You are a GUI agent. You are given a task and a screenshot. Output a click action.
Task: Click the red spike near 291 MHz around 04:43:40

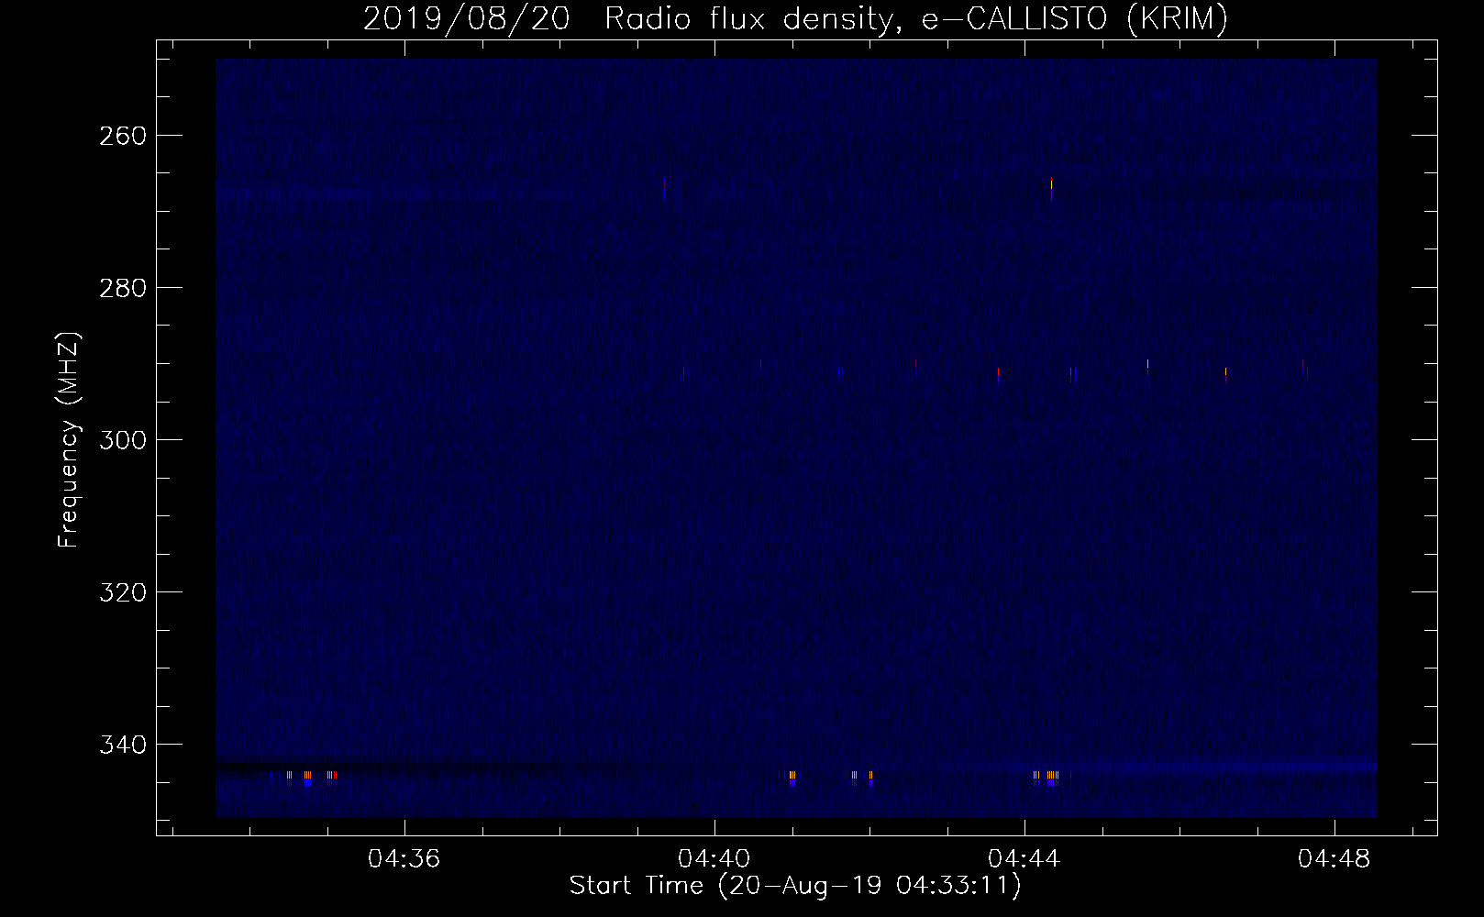(x=999, y=374)
